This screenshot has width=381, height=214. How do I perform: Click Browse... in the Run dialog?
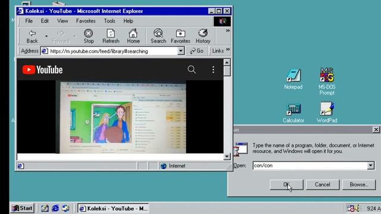(x=358, y=185)
